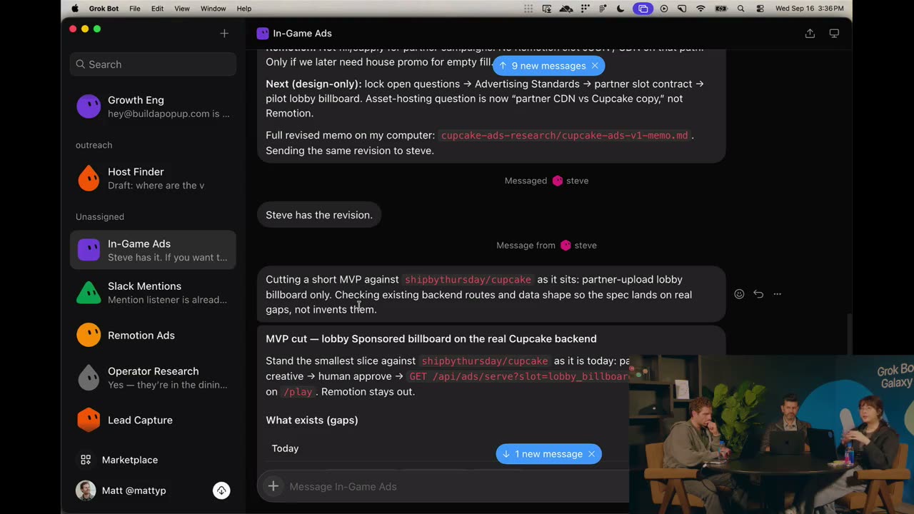The image size is (914, 514).
Task: Click the menu bar date and time
Action: (810, 9)
